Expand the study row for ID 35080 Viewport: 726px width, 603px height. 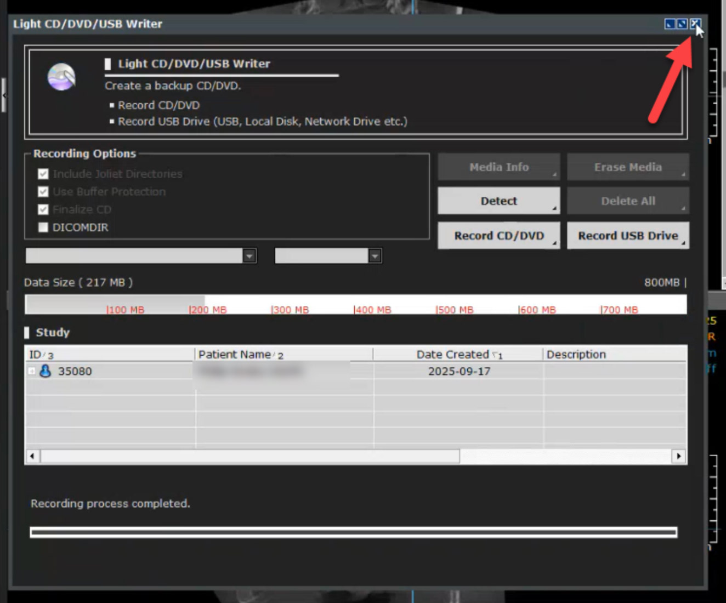(x=32, y=371)
